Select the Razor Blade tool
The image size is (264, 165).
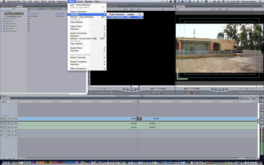click(262, 114)
